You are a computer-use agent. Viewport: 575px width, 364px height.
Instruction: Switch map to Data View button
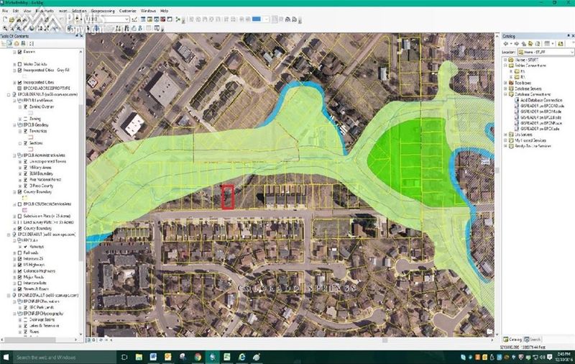pyautogui.click(x=89, y=340)
